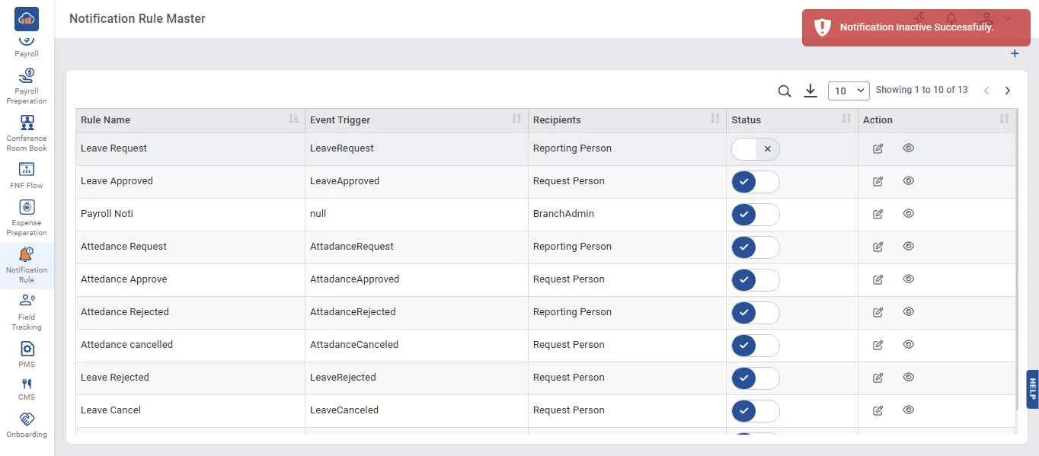Viewport: 1039px width, 456px height.
Task: Open Field Tracking from the sidebar
Action: click(x=27, y=312)
